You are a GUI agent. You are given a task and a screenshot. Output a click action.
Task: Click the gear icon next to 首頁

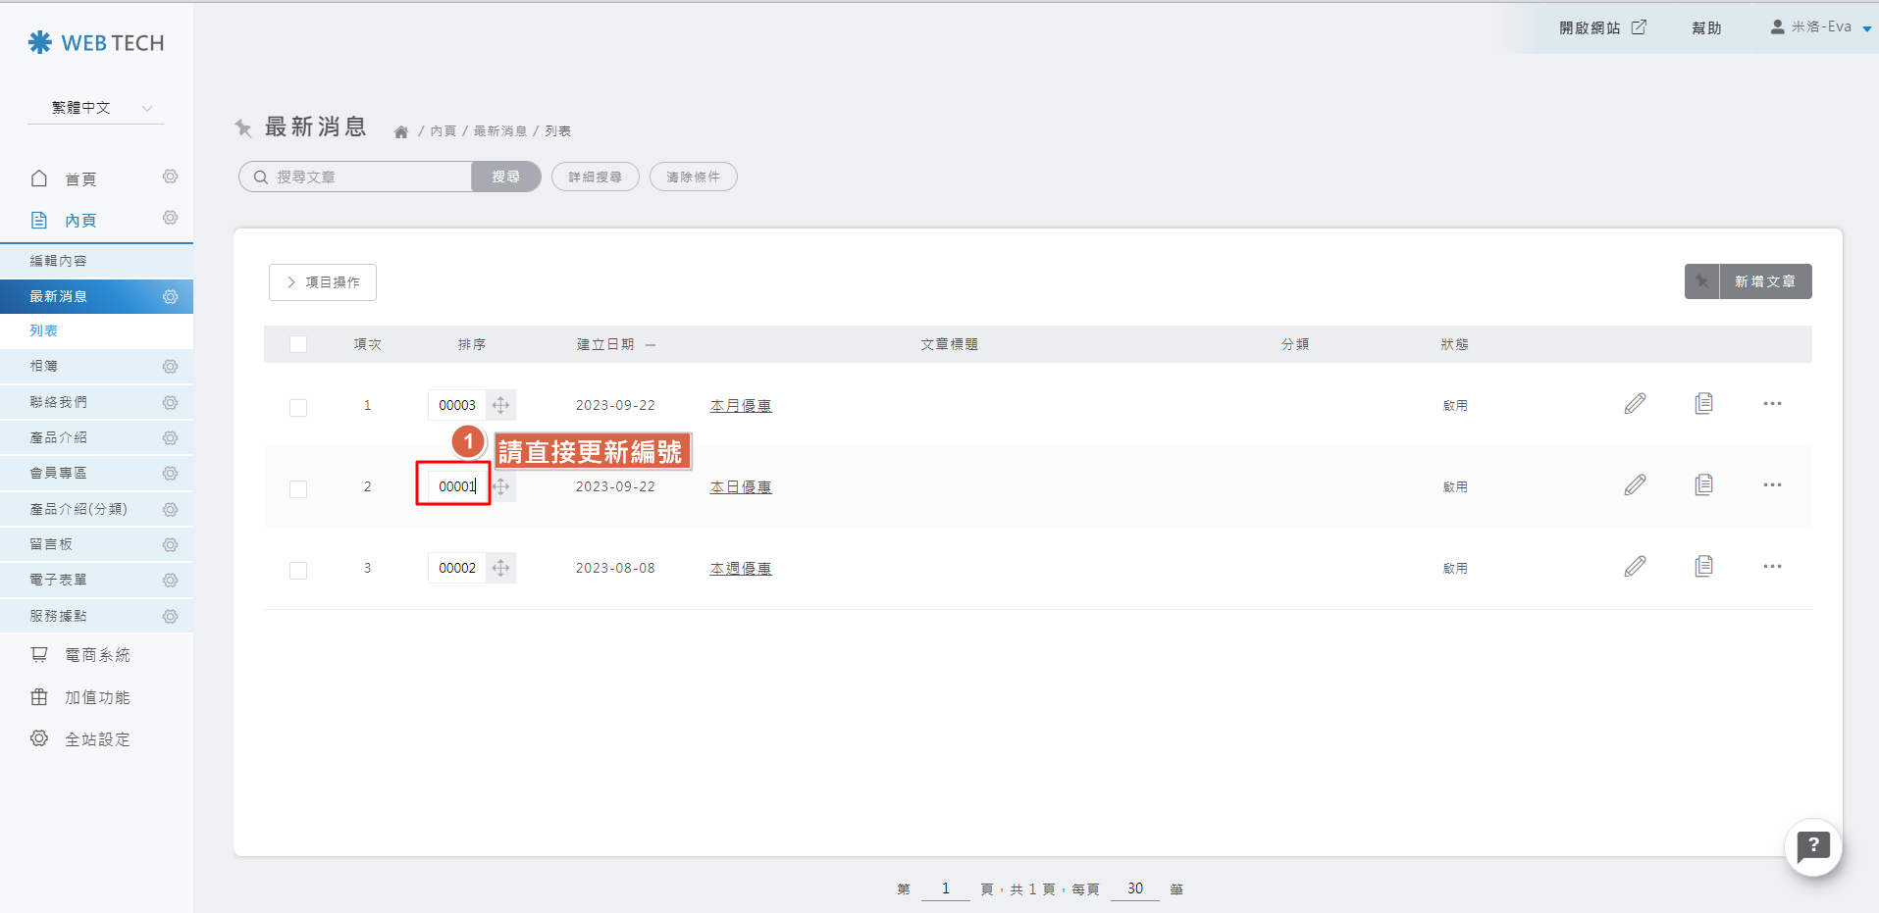[170, 178]
